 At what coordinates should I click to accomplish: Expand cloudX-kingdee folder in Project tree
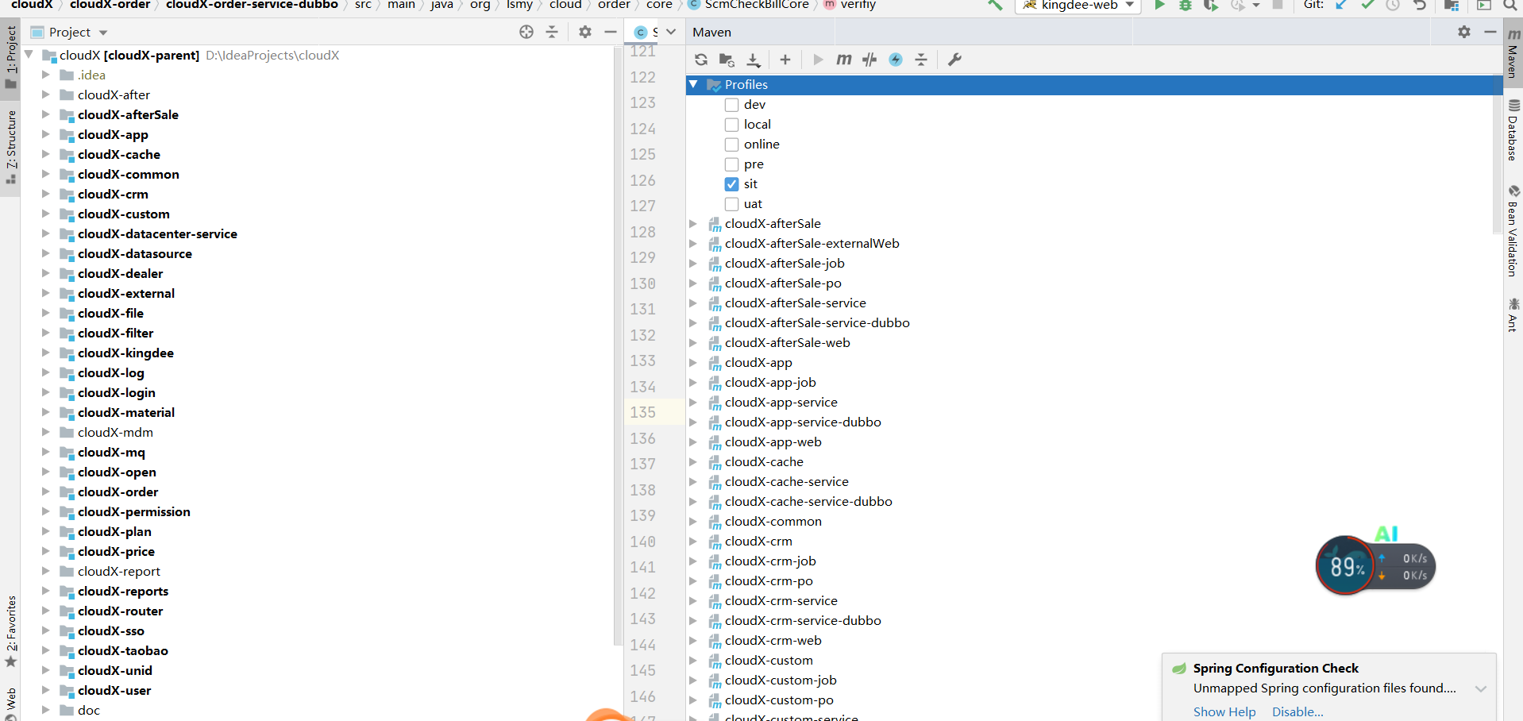point(45,353)
